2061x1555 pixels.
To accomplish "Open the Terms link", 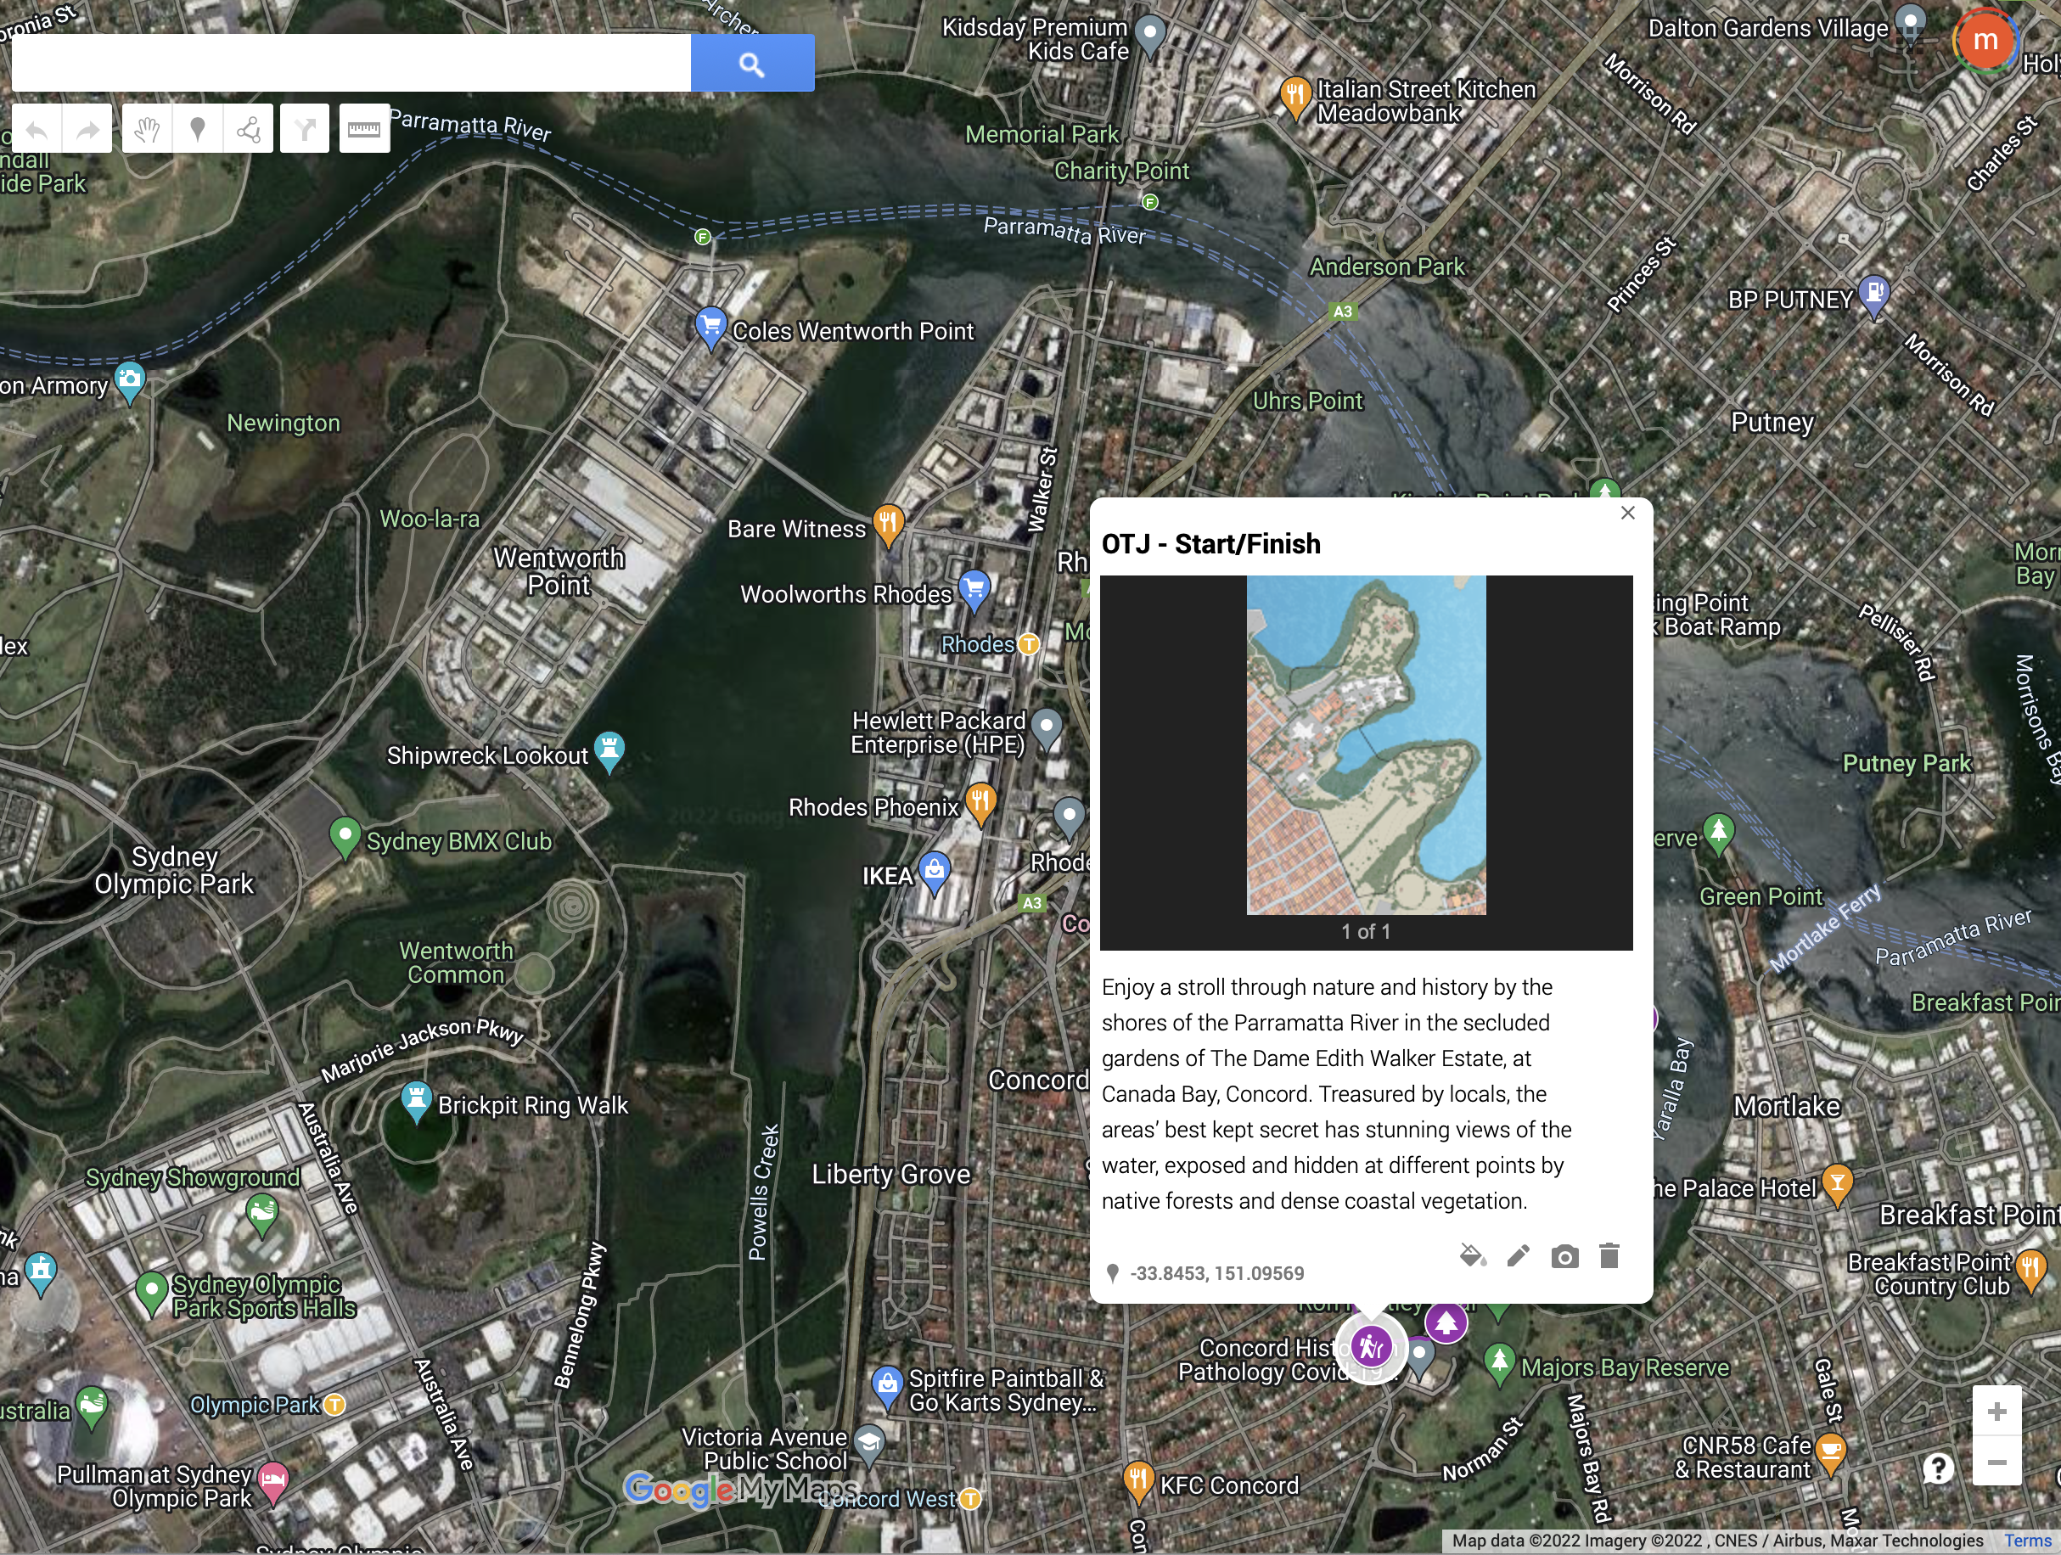I will point(2029,1541).
